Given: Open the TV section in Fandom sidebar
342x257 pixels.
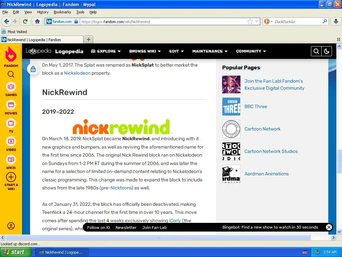Looking at the screenshot, I should [11, 126].
